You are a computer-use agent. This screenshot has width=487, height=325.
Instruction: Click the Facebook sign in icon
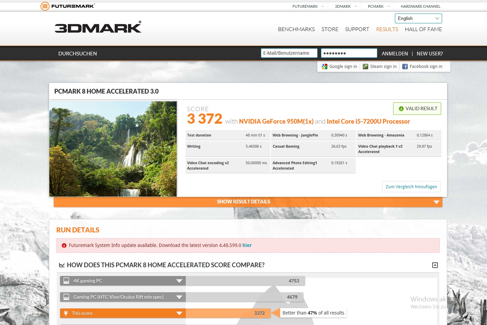[405, 67]
